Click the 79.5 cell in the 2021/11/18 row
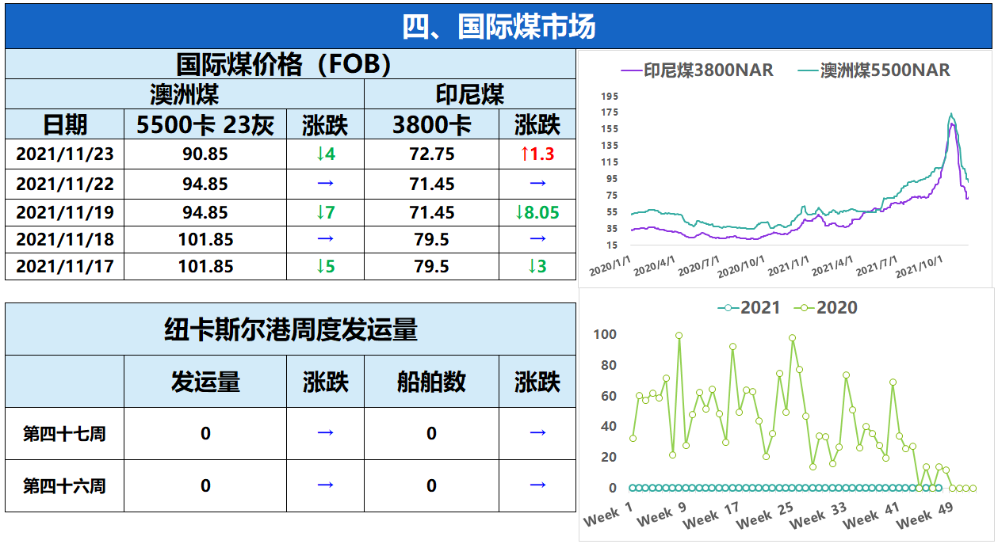This screenshot has height=544, width=998. (432, 239)
